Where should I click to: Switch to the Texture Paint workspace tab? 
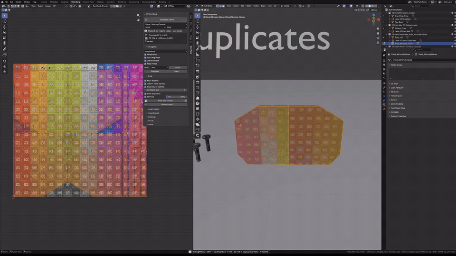pos(88,2)
